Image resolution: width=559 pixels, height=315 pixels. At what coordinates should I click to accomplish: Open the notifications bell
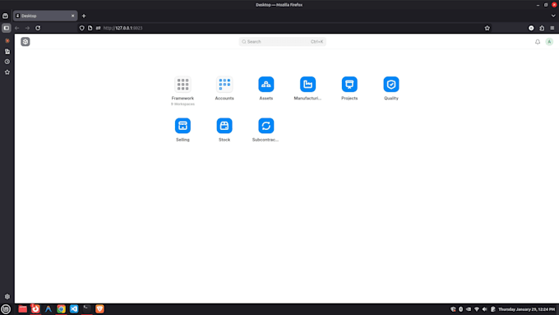click(538, 42)
